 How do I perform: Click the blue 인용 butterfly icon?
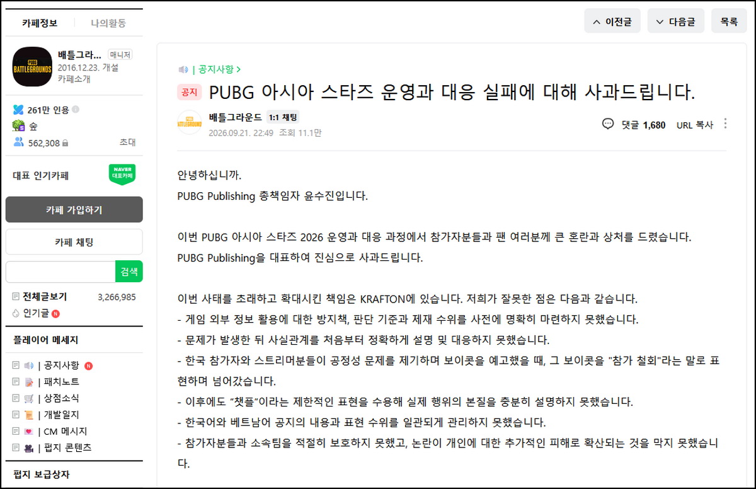(18, 110)
